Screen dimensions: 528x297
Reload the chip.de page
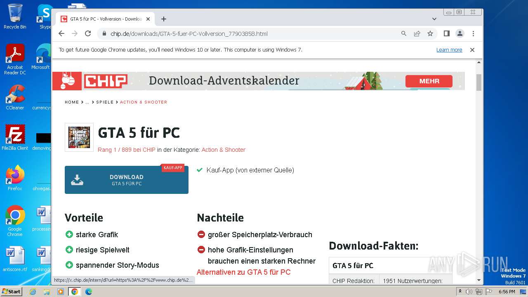click(x=88, y=34)
